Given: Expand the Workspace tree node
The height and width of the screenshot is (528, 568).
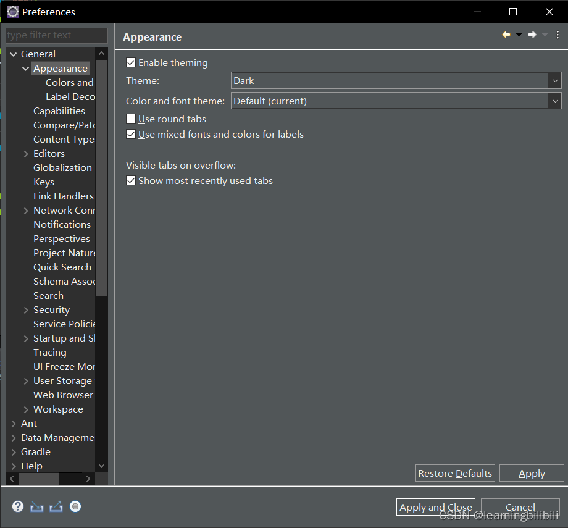Looking at the screenshot, I should pos(26,409).
